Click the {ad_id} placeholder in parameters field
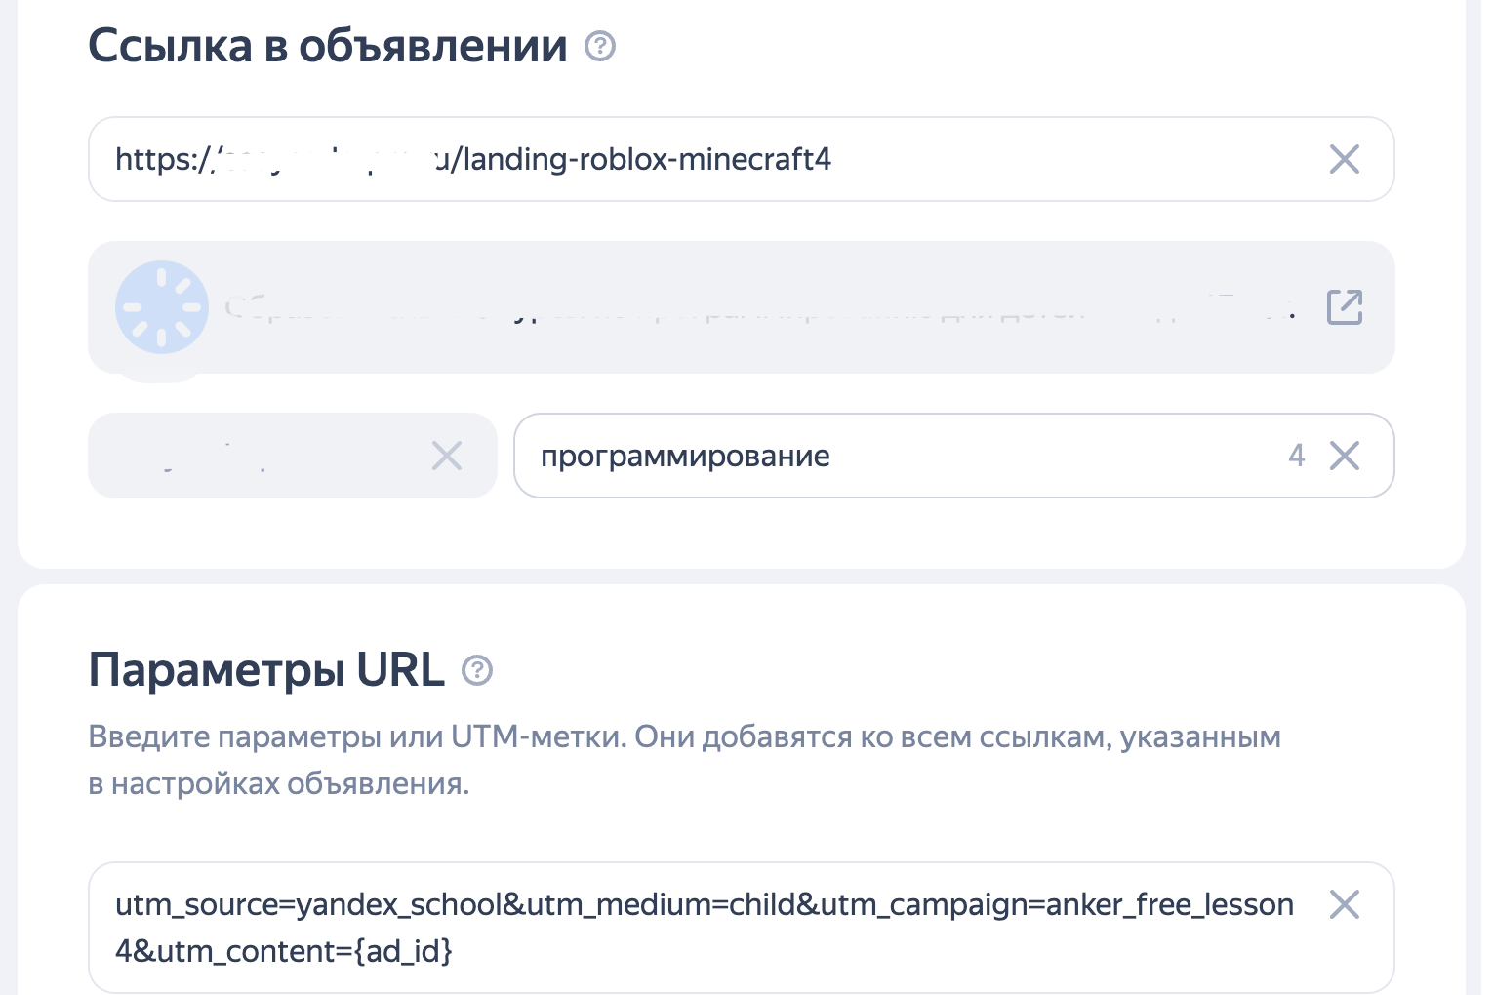 coord(403,951)
